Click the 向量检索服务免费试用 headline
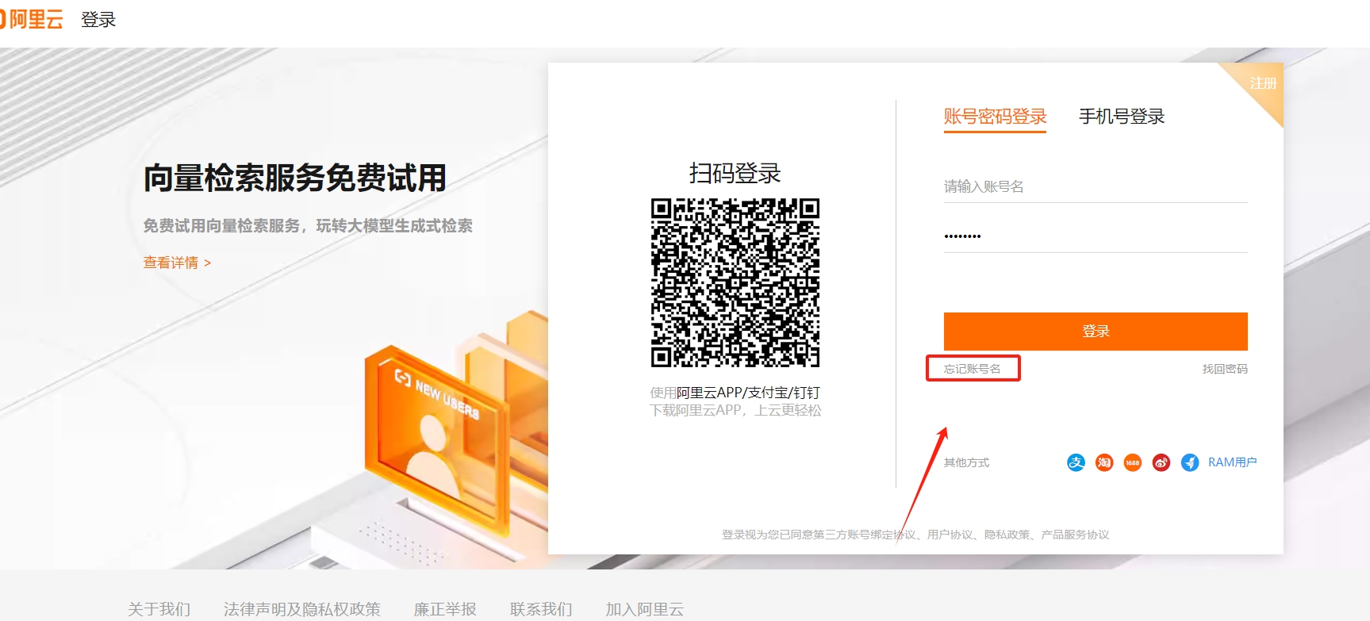This screenshot has height=621, width=1370. click(x=295, y=178)
